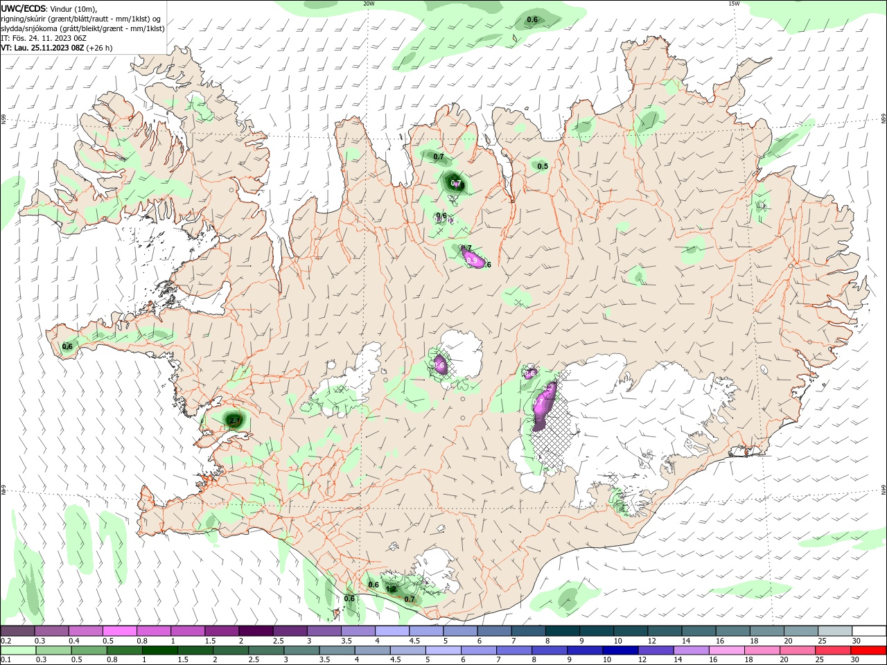This screenshot has height=665, width=887.
Task: Click the UWC/ECDS title in the header box
Action: point(24,8)
